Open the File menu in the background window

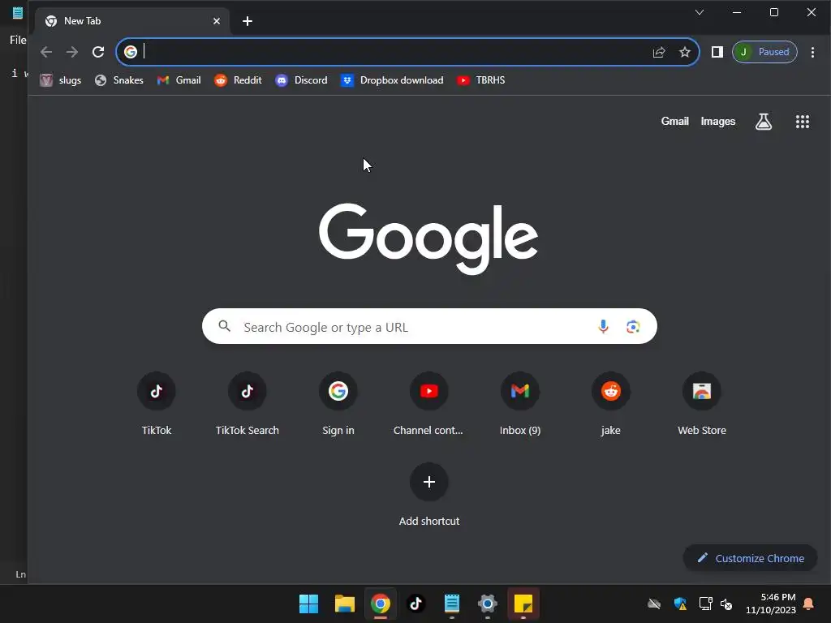[x=18, y=40]
